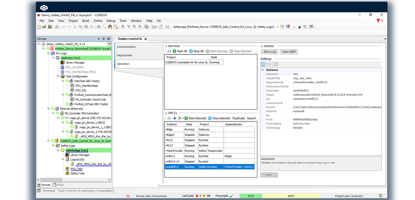The image size is (415, 200).
Task: Collapse the Instance settings category
Action: tap(263, 70)
